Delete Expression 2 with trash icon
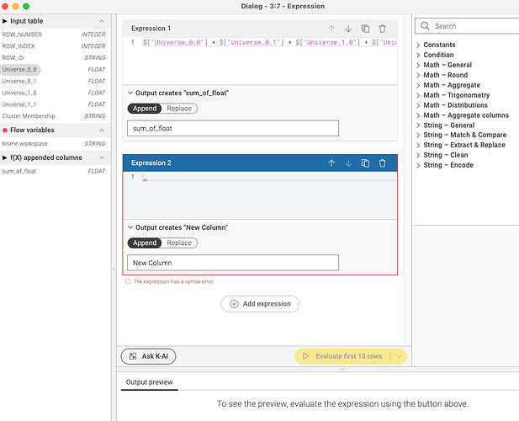This screenshot has height=421, width=519. click(x=382, y=163)
